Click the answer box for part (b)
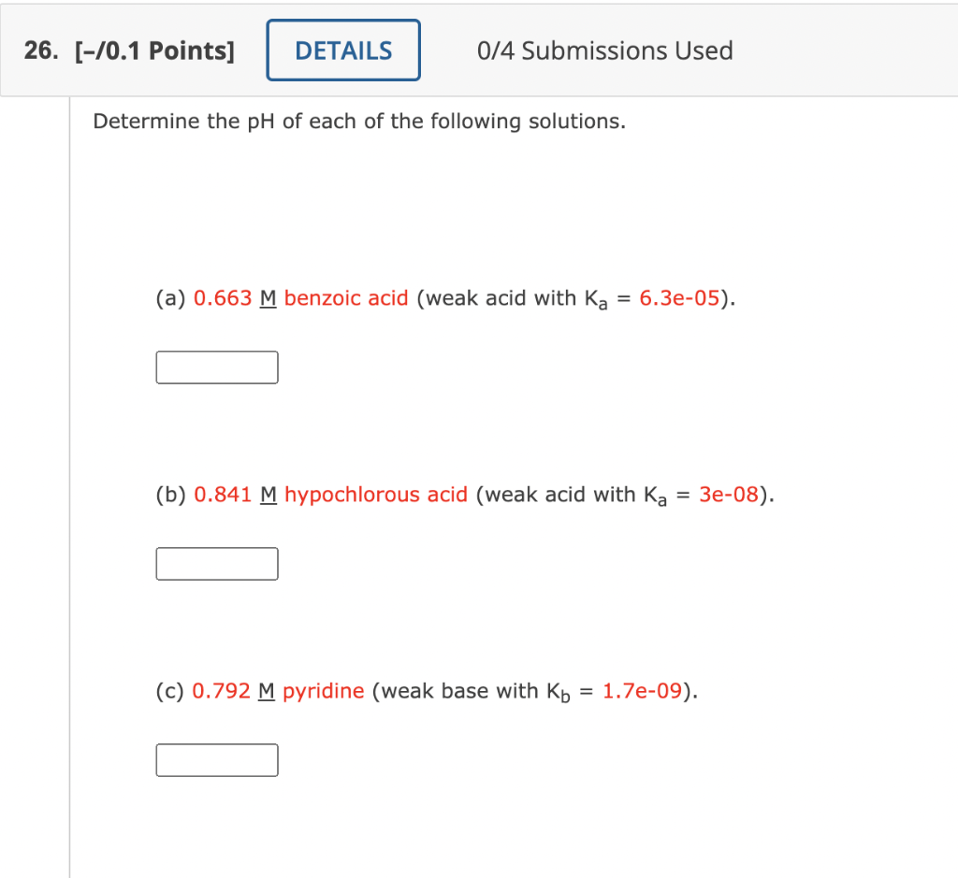 pyautogui.click(x=216, y=563)
